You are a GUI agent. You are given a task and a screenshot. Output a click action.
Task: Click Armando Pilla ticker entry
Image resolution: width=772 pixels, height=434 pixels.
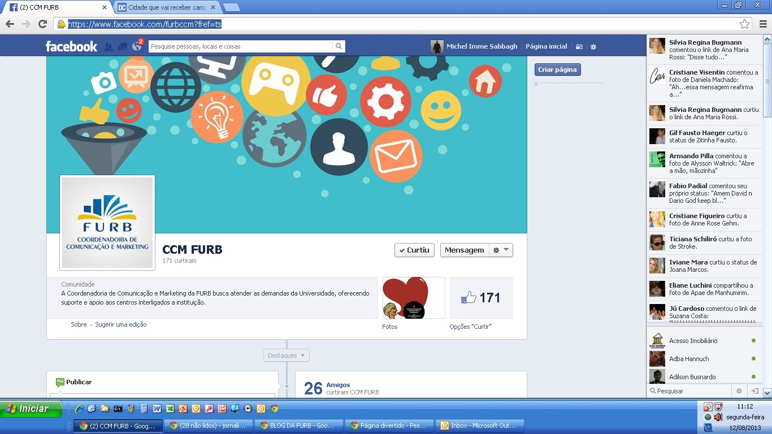(705, 163)
